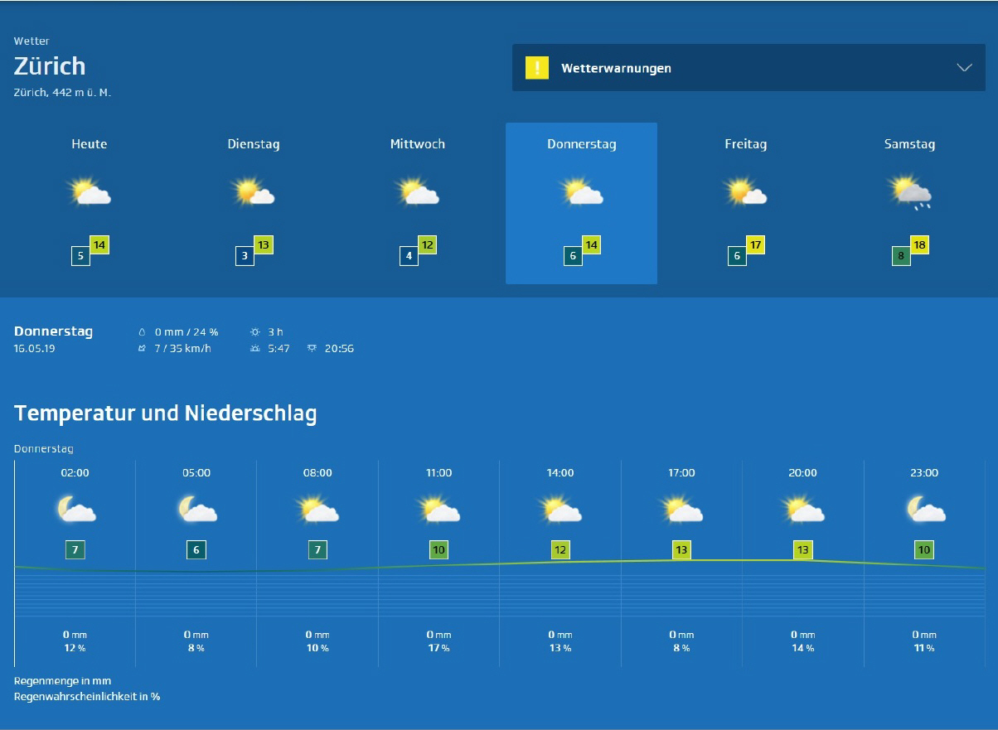The width and height of the screenshot is (998, 730).
Task: Click the 11:00 sun and cloud icon
Action: (439, 509)
